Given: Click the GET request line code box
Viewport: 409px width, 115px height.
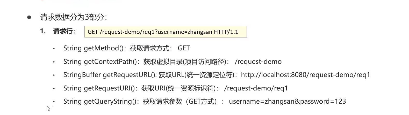Looking at the screenshot, I should pyautogui.click(x=166, y=32).
